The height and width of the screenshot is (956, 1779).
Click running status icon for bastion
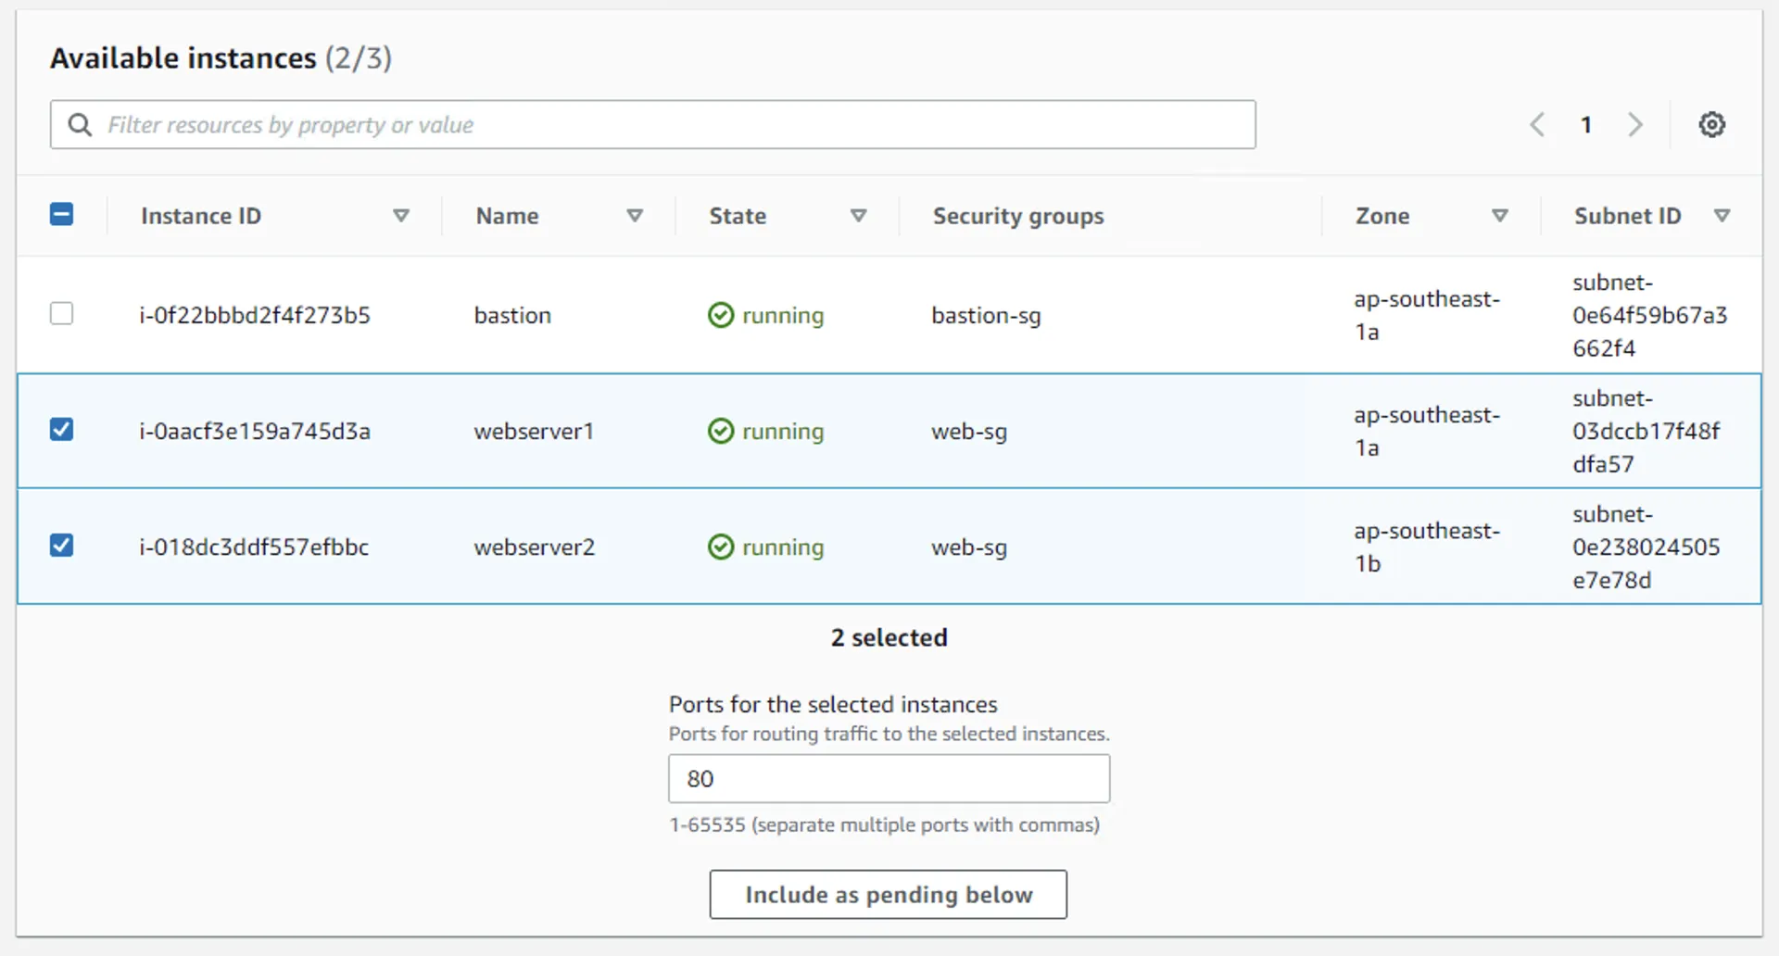tap(720, 315)
